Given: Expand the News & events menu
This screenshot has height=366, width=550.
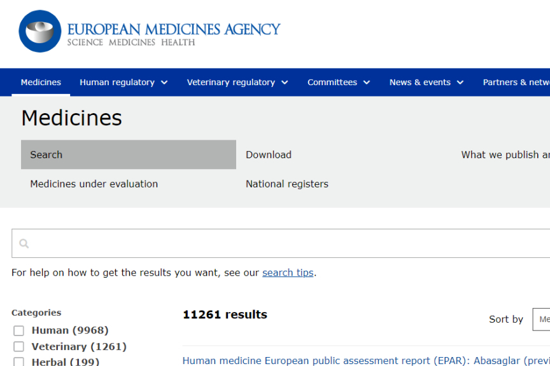Looking at the screenshot, I should tap(426, 83).
